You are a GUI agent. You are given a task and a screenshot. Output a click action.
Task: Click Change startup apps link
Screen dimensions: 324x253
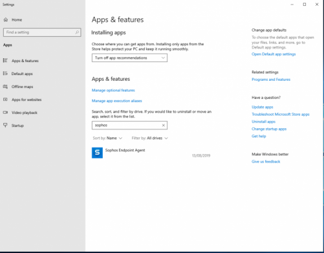[269, 129]
